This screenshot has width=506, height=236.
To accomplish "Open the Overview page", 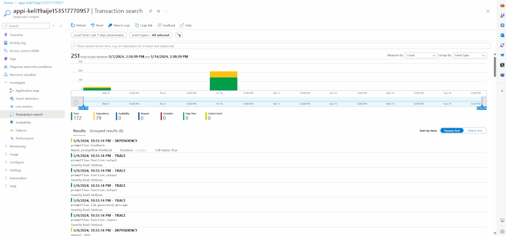I will pos(16,35).
